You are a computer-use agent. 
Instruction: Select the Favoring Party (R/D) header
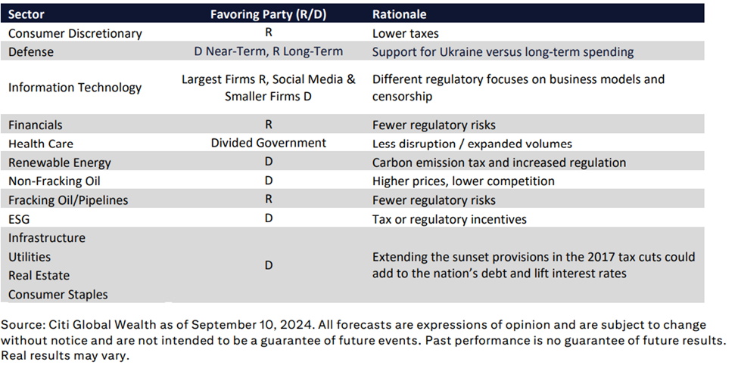[x=268, y=14]
